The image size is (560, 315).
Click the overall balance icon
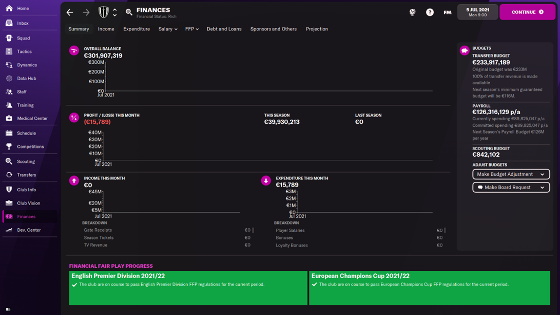coord(74,50)
